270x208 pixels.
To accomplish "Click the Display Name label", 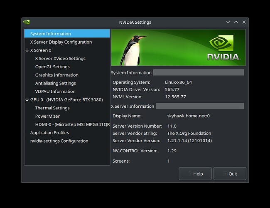I will point(127,116).
